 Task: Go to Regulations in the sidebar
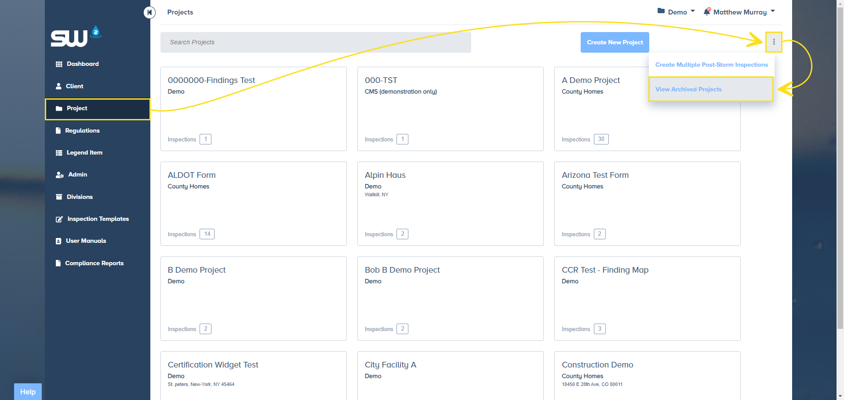(x=82, y=130)
